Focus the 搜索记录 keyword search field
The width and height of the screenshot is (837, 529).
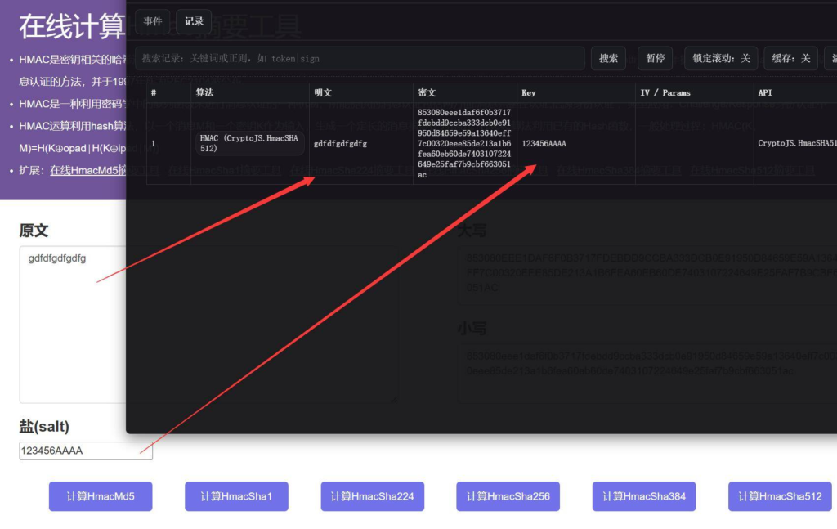coord(360,58)
